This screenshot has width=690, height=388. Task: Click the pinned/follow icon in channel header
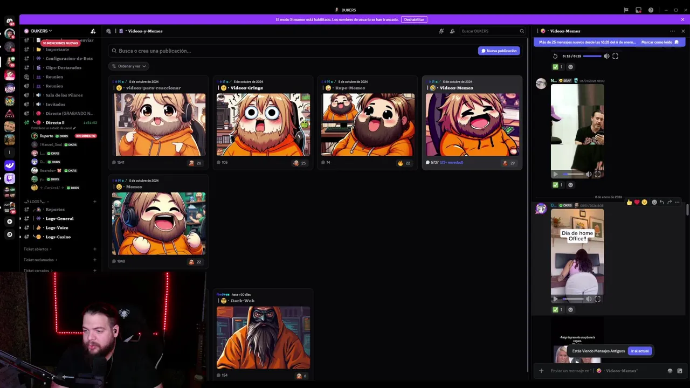tap(452, 31)
